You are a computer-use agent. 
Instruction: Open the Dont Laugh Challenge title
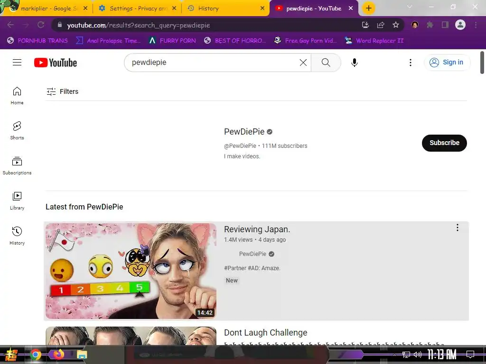266,333
